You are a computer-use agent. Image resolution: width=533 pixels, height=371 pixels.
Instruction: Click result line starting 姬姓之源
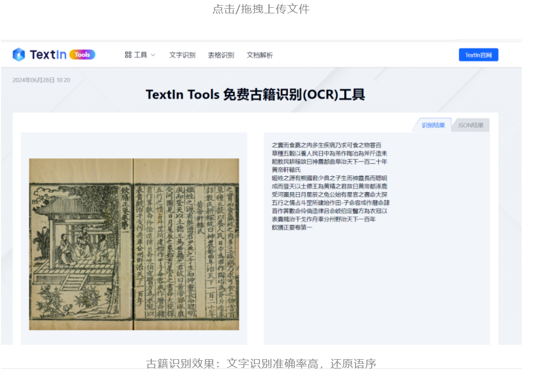coord(329,178)
